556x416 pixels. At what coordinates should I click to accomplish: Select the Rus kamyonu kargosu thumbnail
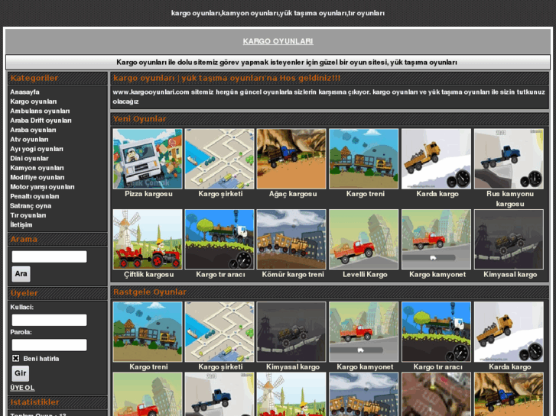[509, 159]
